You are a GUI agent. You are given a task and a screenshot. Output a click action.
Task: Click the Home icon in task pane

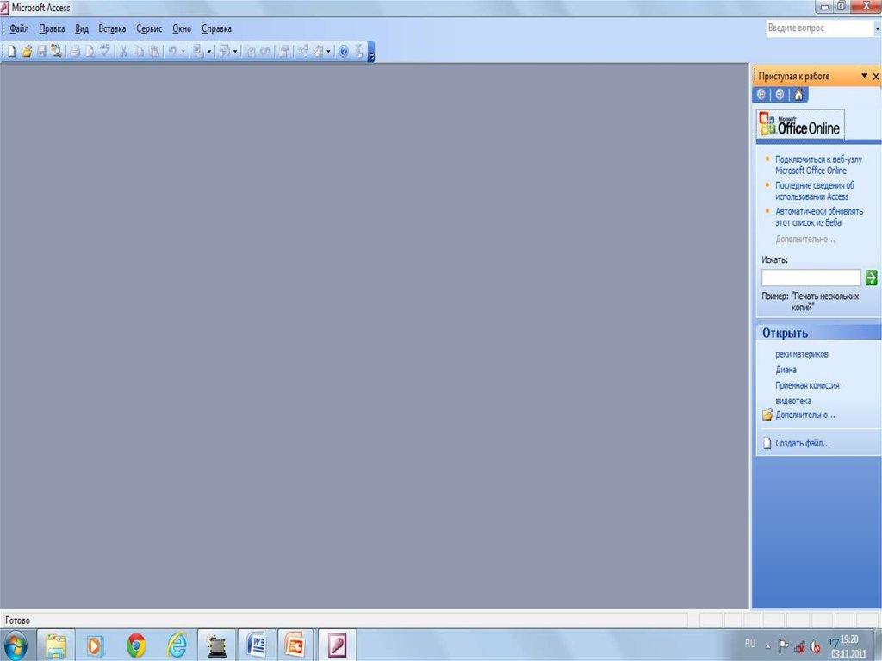(x=798, y=95)
